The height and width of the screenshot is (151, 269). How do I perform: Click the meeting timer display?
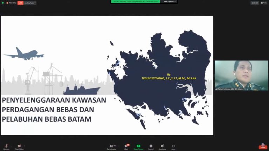[x=255, y=3]
